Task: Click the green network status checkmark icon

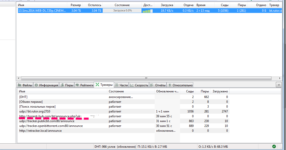Action: coord(274,146)
